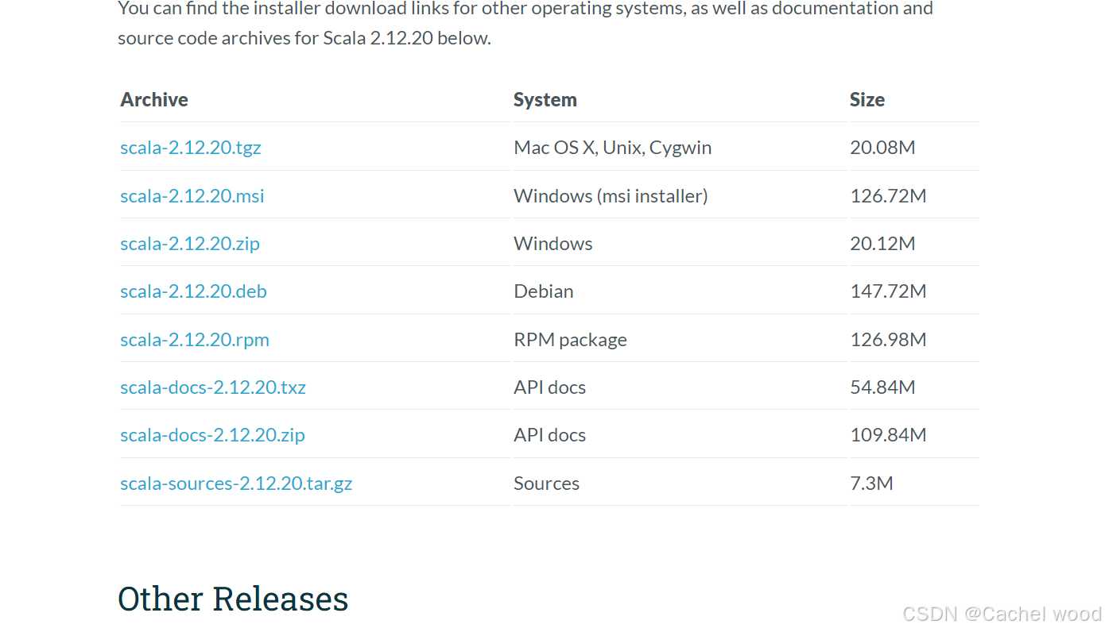
Task: Download scala-docs-2.12.20.txz
Action: [213, 387]
